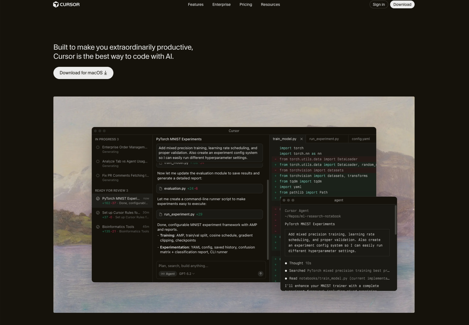Toggle the Agent mode pill
This screenshot has height=325, width=469.
point(168,274)
